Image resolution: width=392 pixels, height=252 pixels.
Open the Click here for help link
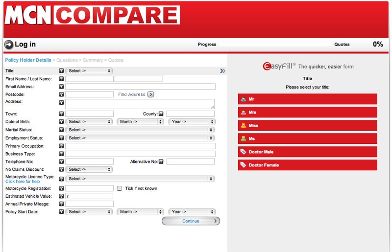pyautogui.click(x=23, y=182)
